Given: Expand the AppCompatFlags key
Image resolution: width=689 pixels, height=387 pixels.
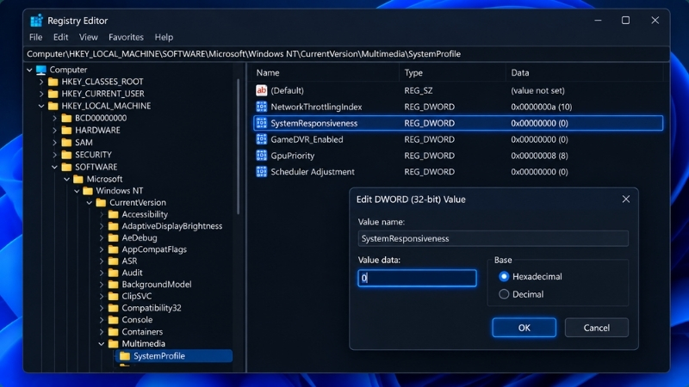Looking at the screenshot, I should point(102,249).
